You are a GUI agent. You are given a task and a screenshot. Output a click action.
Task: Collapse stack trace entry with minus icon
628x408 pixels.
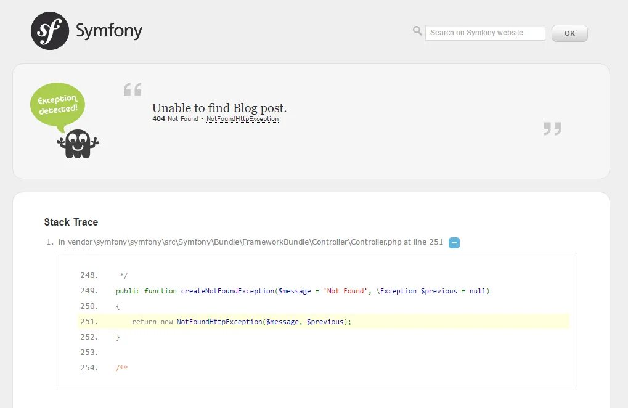click(x=454, y=243)
